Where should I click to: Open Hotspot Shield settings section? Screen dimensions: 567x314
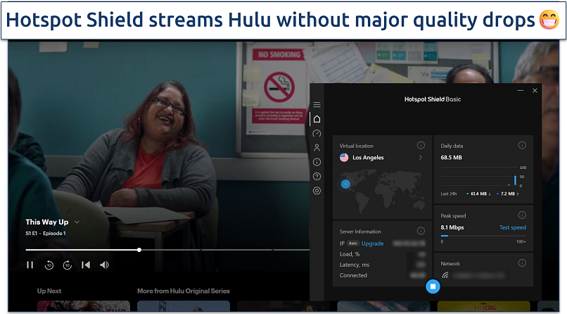point(317,191)
